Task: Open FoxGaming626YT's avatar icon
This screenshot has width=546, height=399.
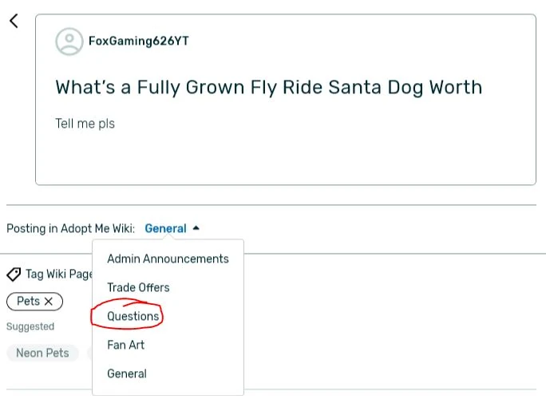Action: click(69, 41)
